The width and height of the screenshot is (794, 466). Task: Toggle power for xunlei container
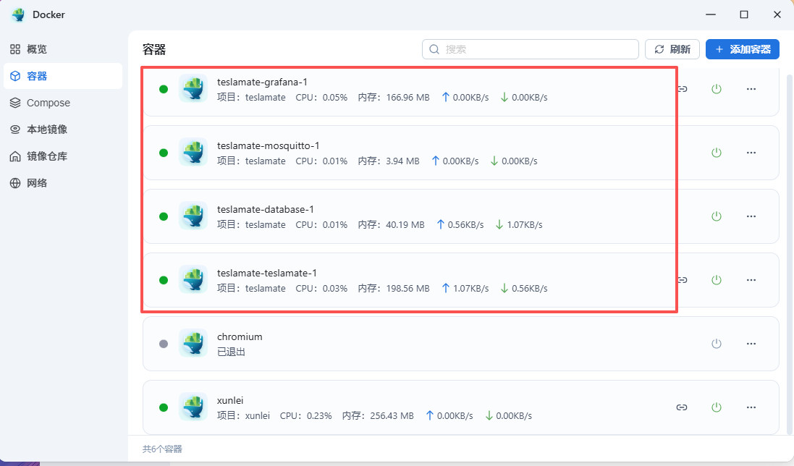[x=716, y=407]
